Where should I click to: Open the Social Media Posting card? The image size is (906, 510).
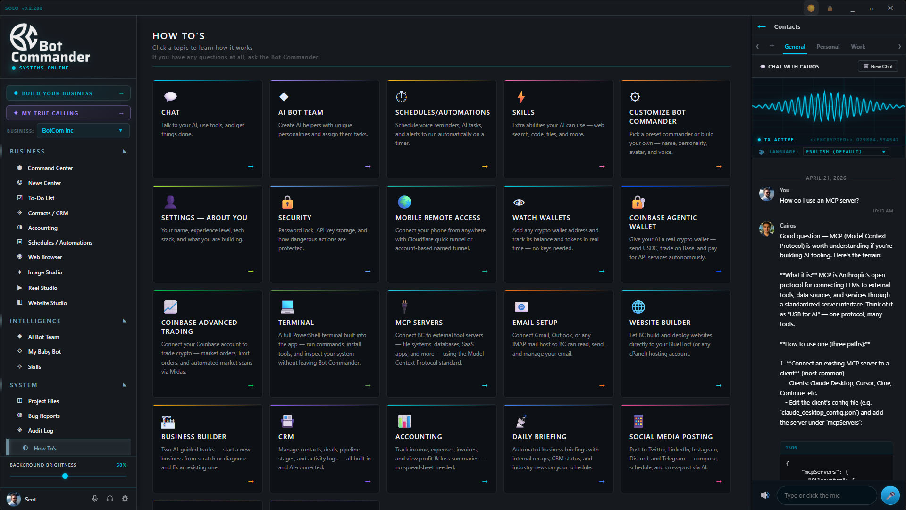676,449
